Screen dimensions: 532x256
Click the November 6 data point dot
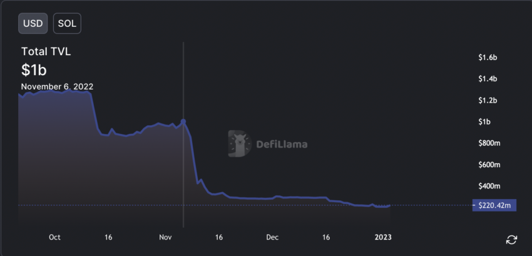click(x=183, y=121)
